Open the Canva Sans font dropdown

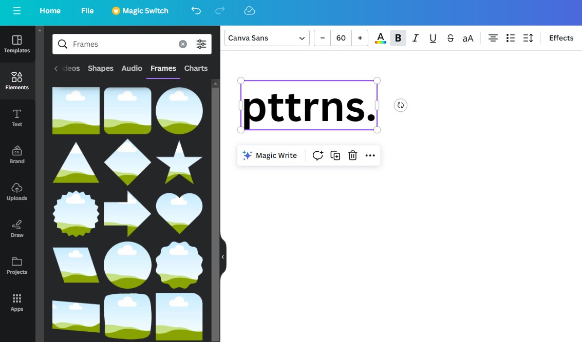pyautogui.click(x=267, y=38)
